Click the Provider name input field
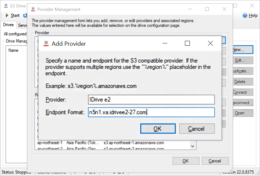The image size is (260, 176). tap(151, 100)
